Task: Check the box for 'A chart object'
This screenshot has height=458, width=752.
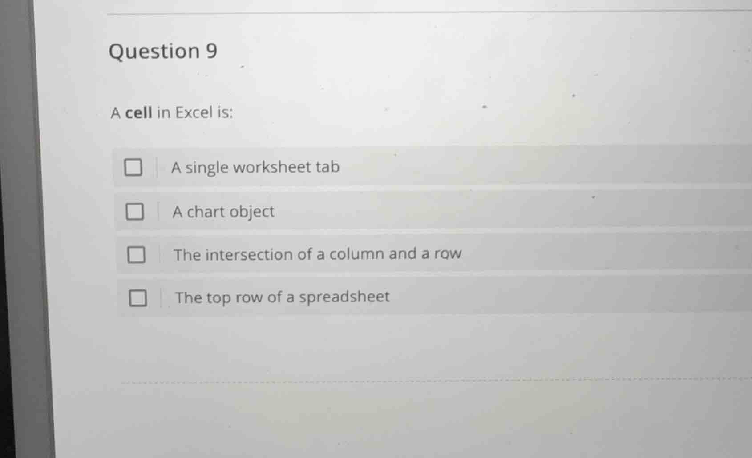Action: point(135,211)
